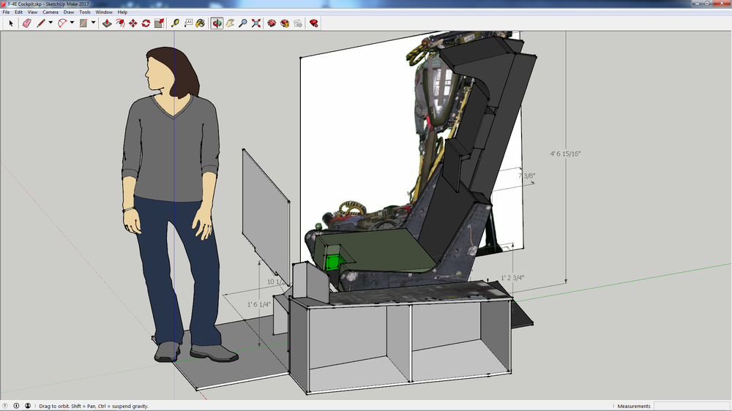Click the 1' 6 1/4" dimension label
Screen dimensions: 732x411
point(259,304)
